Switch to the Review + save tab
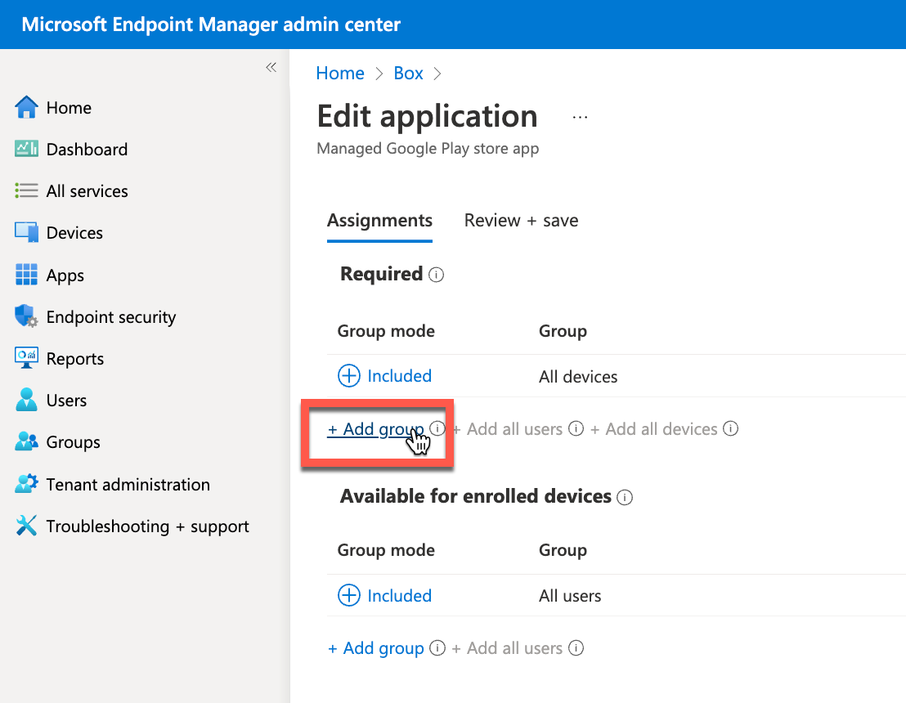906x703 pixels. click(520, 220)
